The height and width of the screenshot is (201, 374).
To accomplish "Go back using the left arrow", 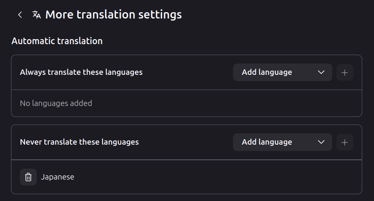I will pyautogui.click(x=20, y=15).
